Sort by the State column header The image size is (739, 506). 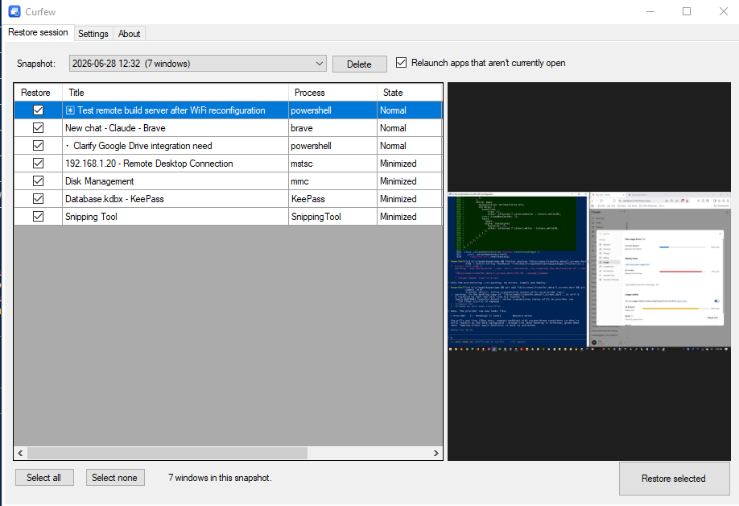tap(409, 93)
